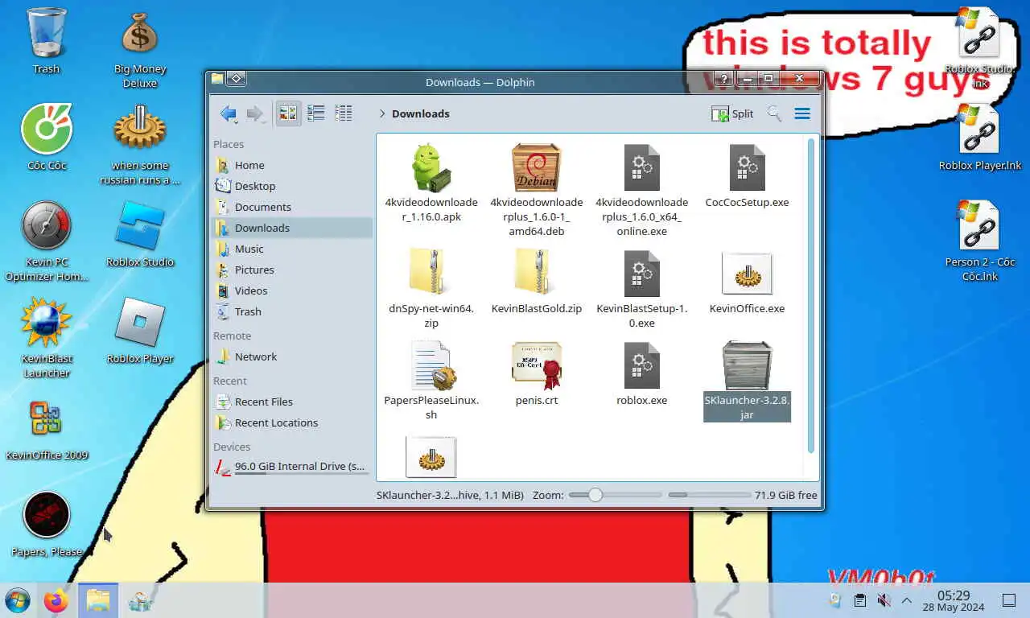Click the Dolphin file view scrollbar
This screenshot has width=1030, height=618.
click(811, 294)
